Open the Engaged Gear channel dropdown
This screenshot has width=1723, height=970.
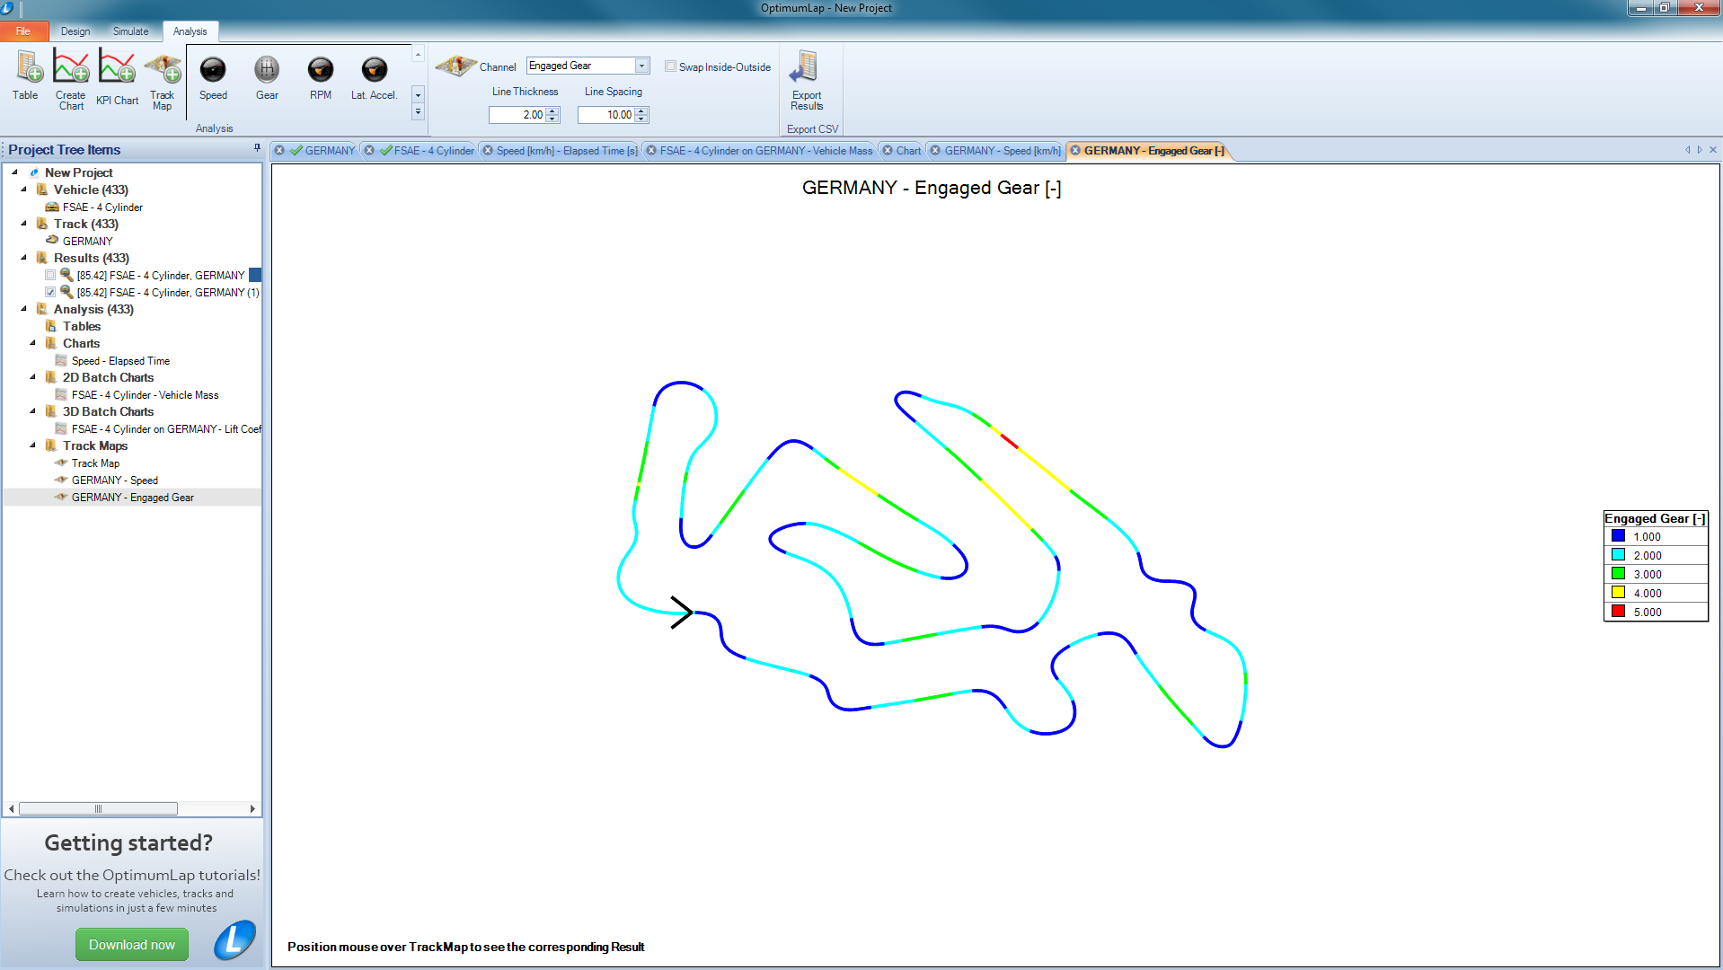tap(640, 65)
